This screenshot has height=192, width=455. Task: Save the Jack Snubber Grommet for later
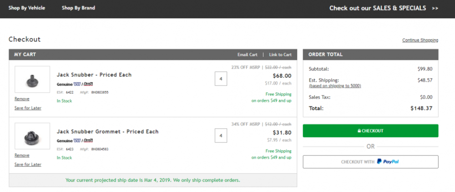[28, 164]
